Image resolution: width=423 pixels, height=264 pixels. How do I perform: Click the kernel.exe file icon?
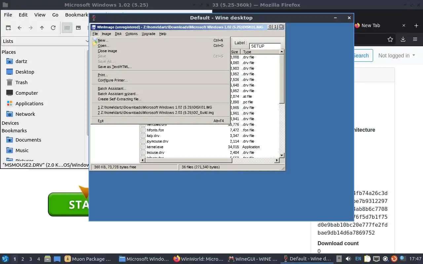tap(143, 147)
